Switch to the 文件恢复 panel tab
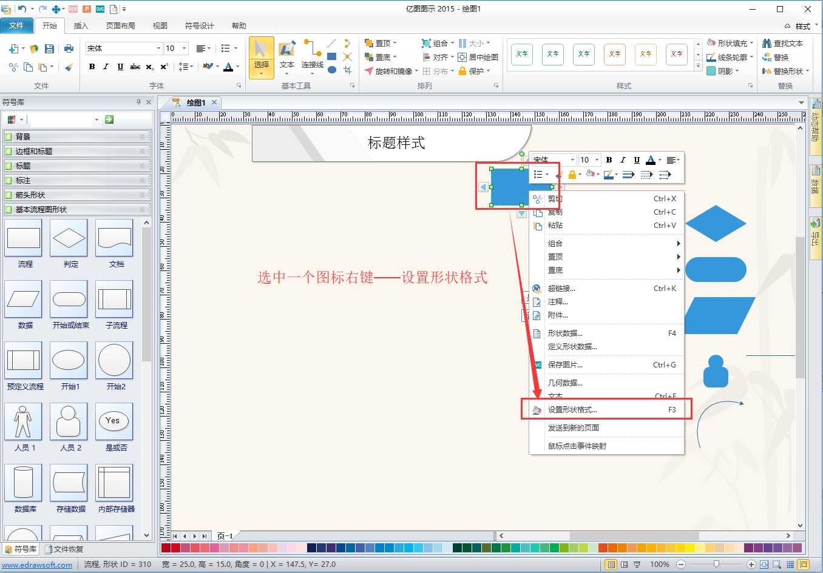Image resolution: width=823 pixels, height=573 pixels. [64, 549]
